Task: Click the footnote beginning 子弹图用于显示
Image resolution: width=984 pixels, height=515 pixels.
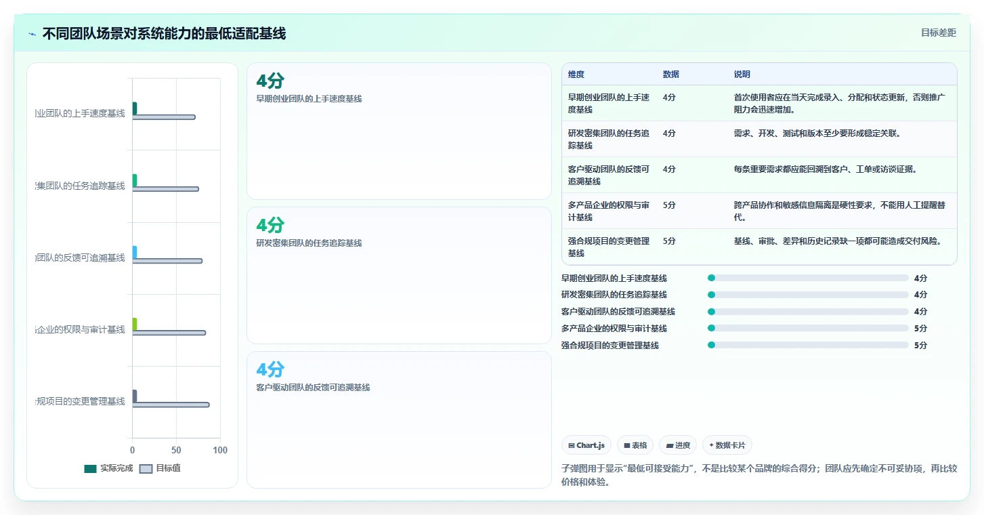Action: [759, 476]
